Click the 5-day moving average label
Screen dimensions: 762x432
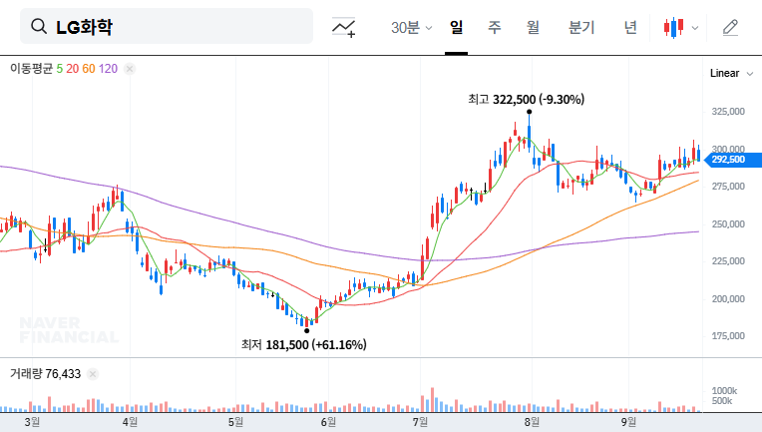tap(59, 69)
